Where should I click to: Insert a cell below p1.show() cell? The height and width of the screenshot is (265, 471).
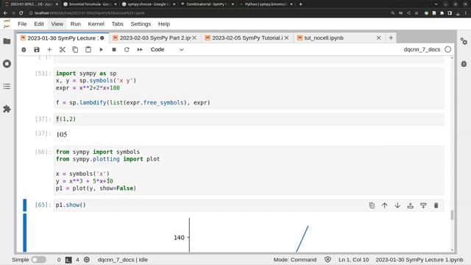(423, 205)
